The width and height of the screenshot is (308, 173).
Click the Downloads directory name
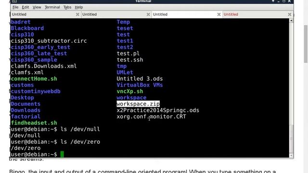click(26, 110)
